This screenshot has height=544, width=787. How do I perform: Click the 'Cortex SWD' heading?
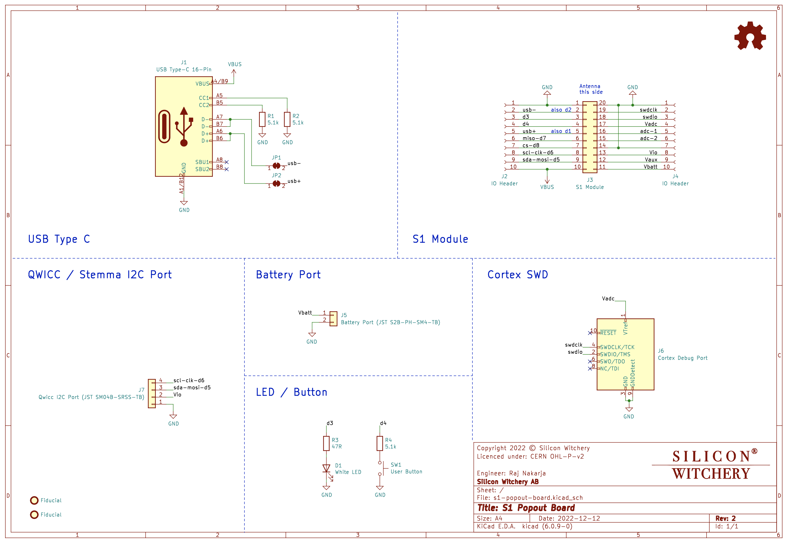point(517,275)
